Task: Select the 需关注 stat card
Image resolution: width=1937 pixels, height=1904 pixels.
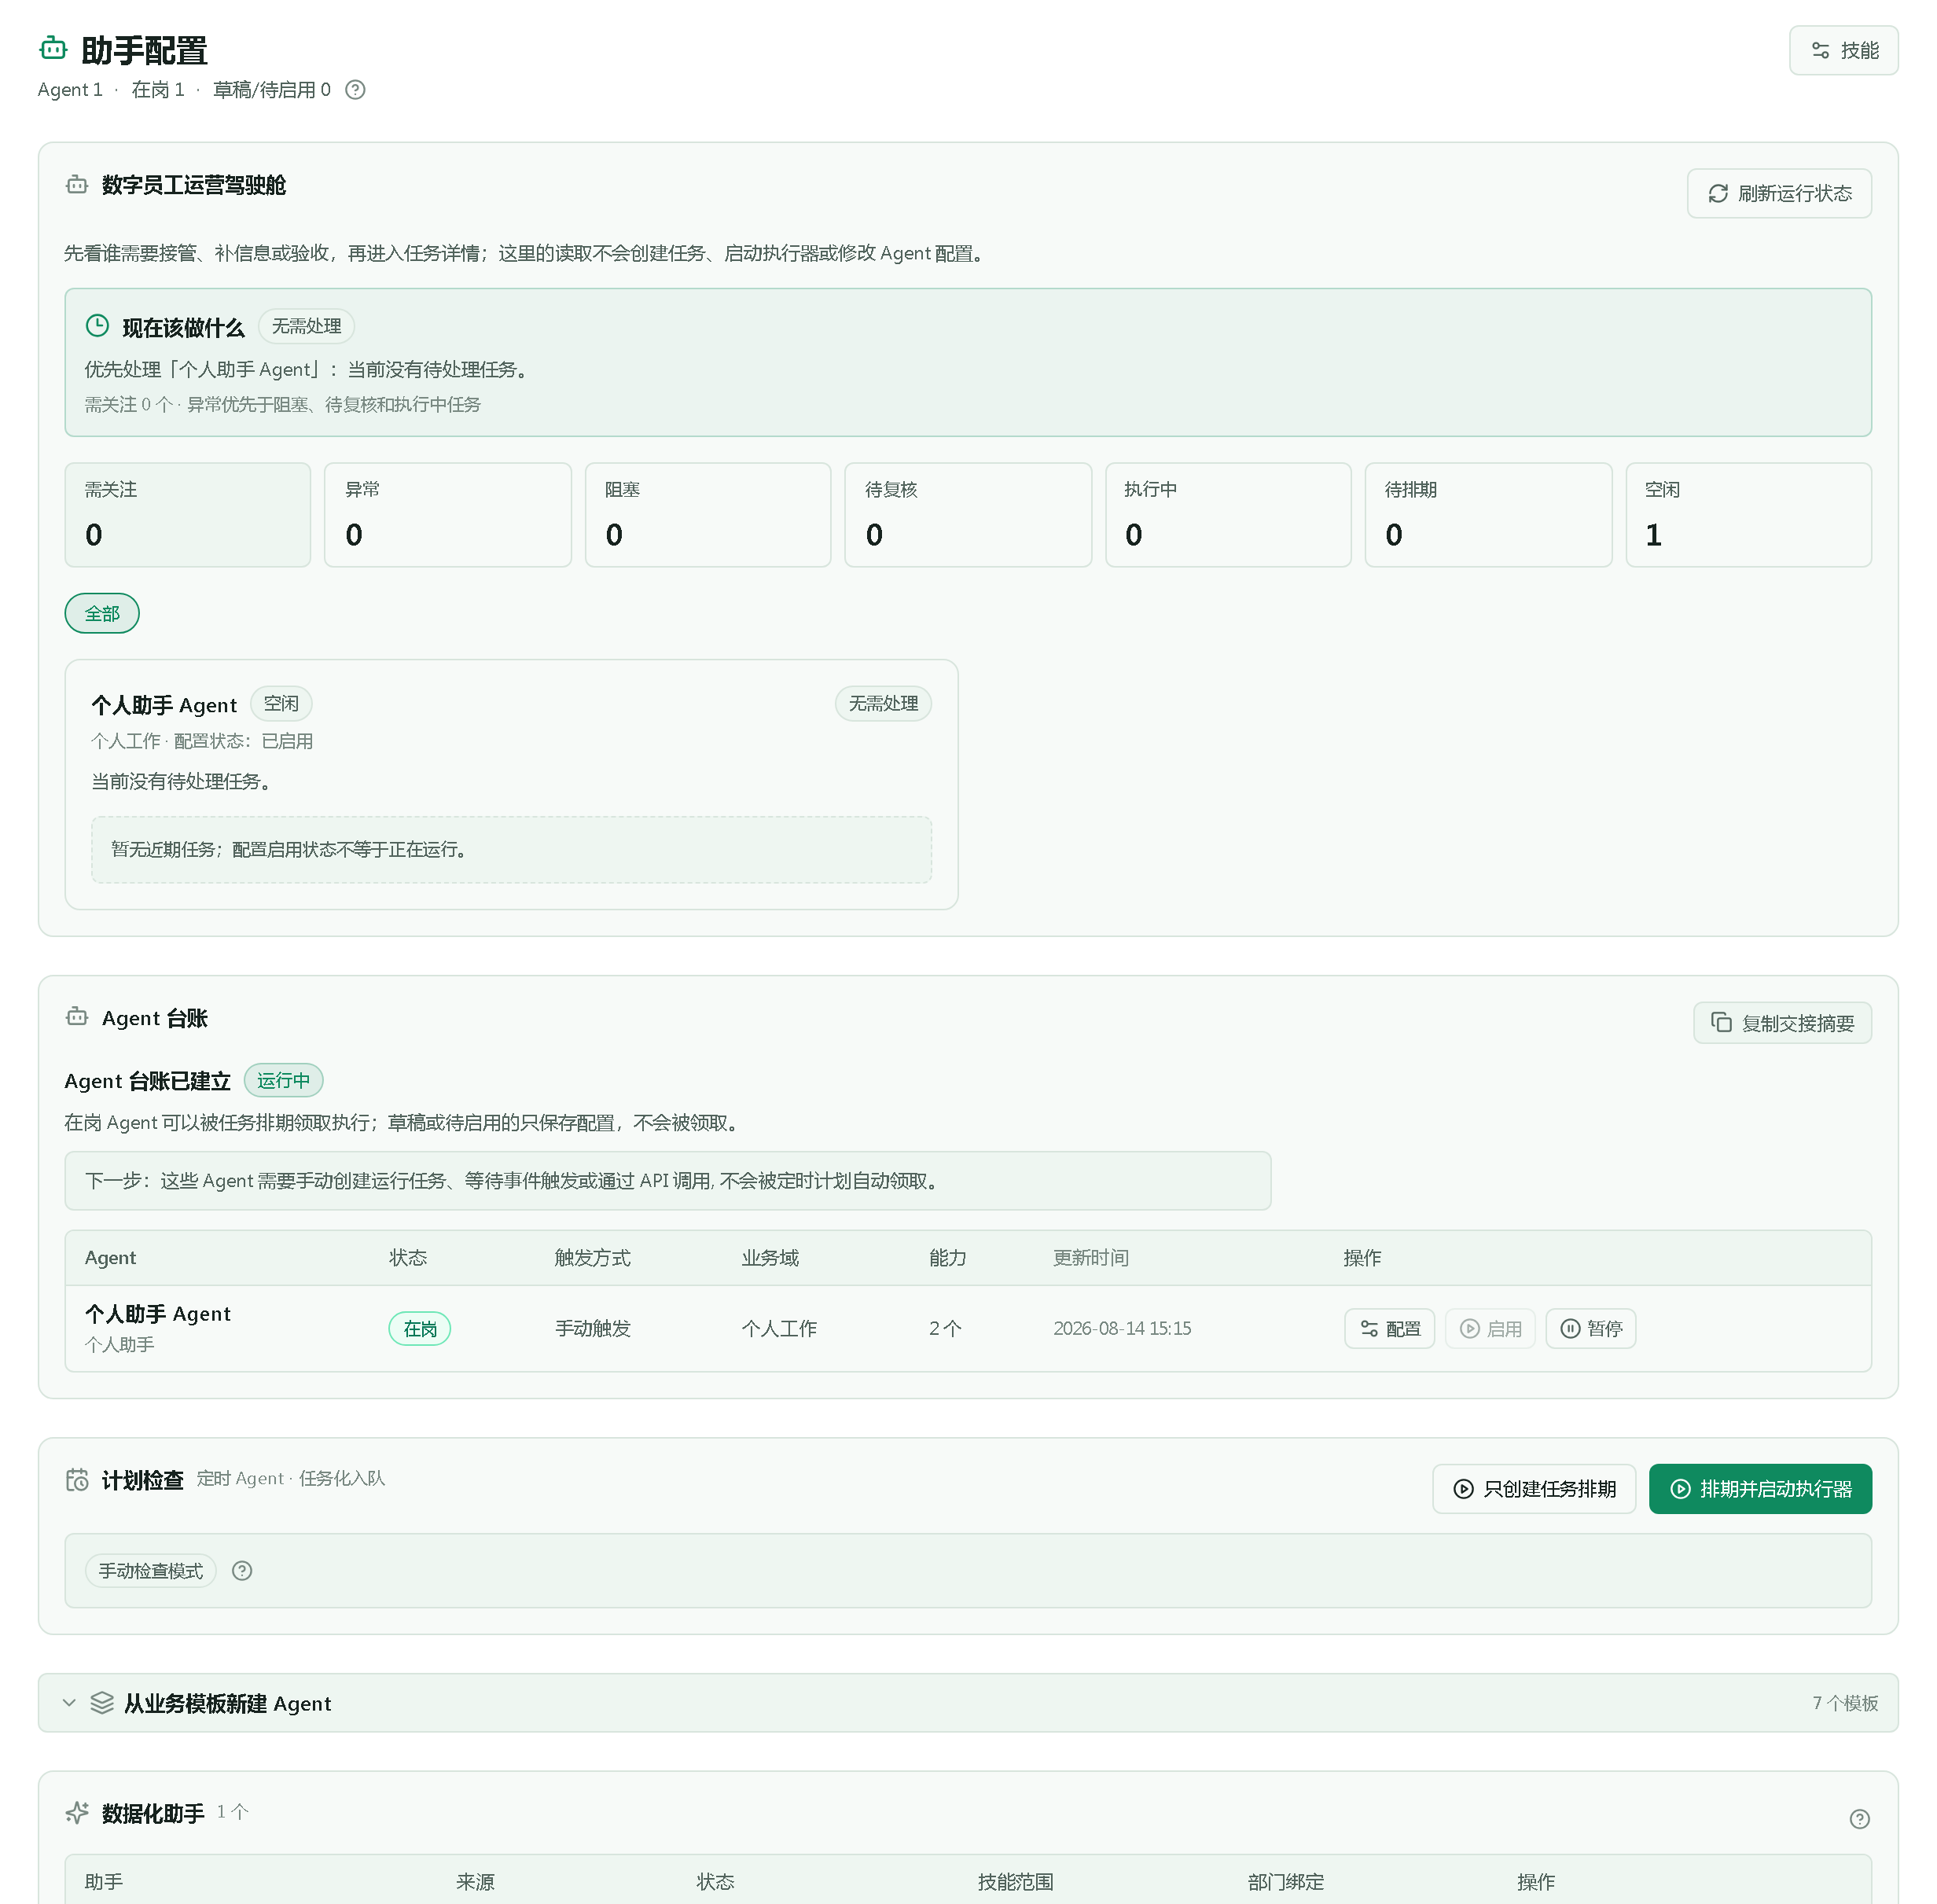Action: [x=188, y=514]
